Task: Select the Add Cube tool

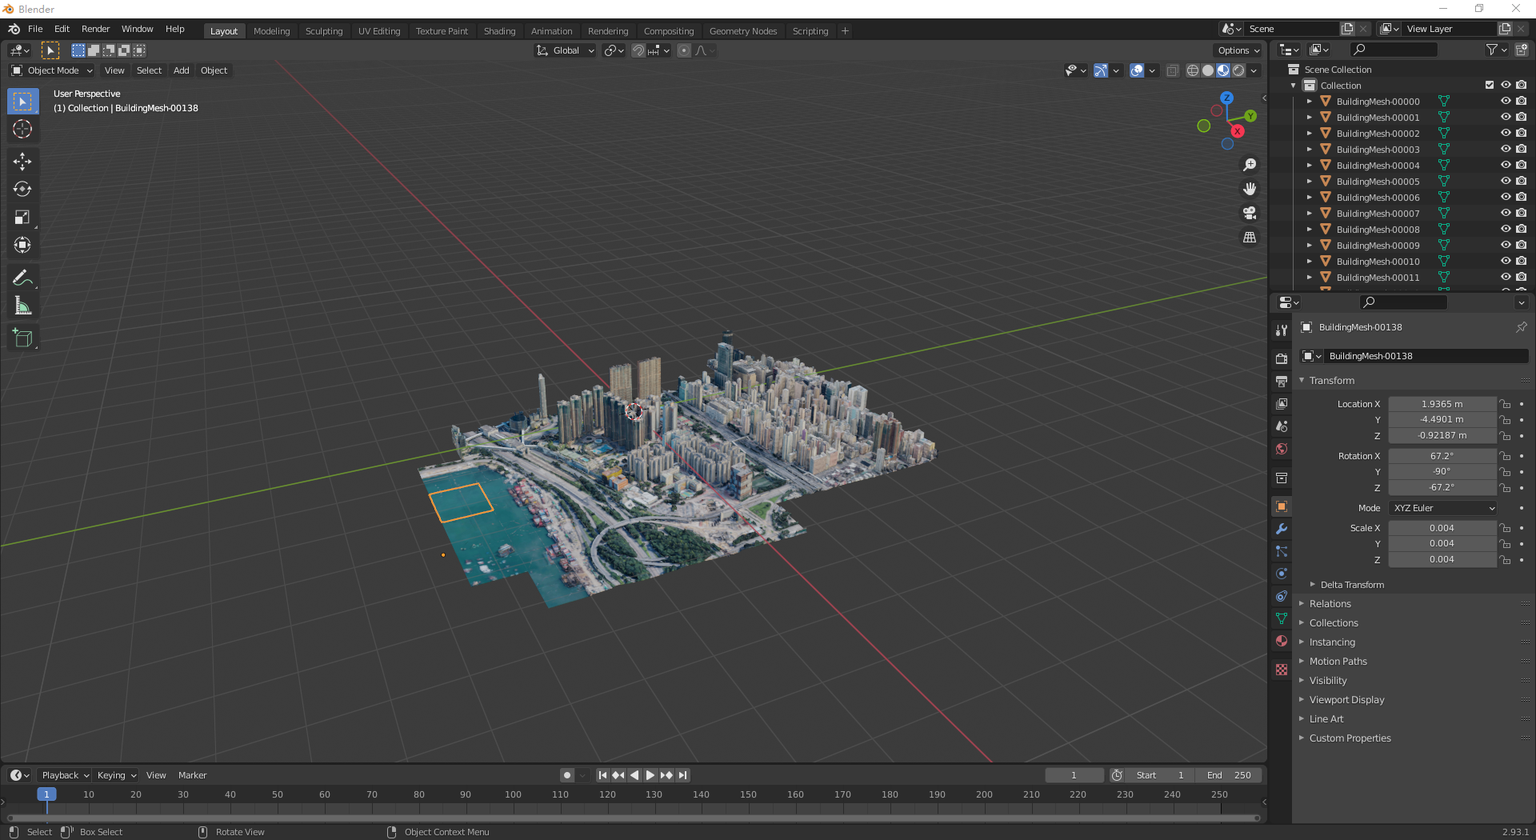Action: [x=22, y=338]
